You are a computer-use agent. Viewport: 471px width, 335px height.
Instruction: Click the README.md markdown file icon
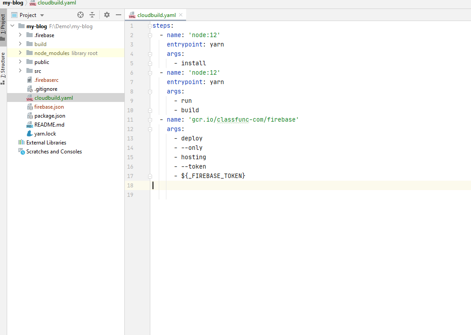click(x=30, y=125)
